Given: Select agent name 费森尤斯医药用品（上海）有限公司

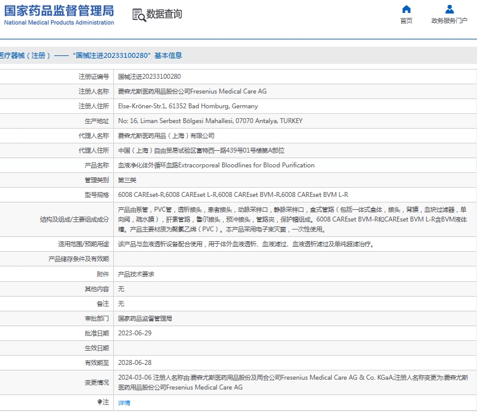Looking at the screenshot, I should (166, 135).
